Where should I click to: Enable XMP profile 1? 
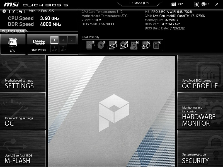point(54,40)
